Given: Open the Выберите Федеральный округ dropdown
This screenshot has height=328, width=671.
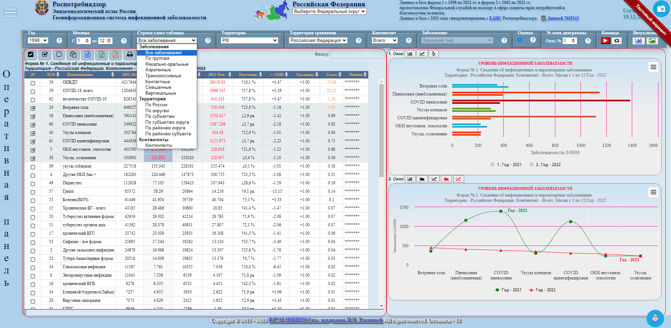Looking at the screenshot, I should [329, 12].
